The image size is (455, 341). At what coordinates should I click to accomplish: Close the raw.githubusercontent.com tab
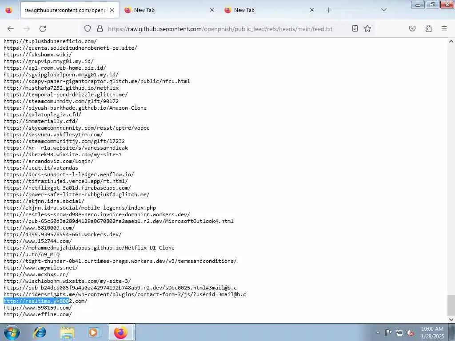[112, 10]
